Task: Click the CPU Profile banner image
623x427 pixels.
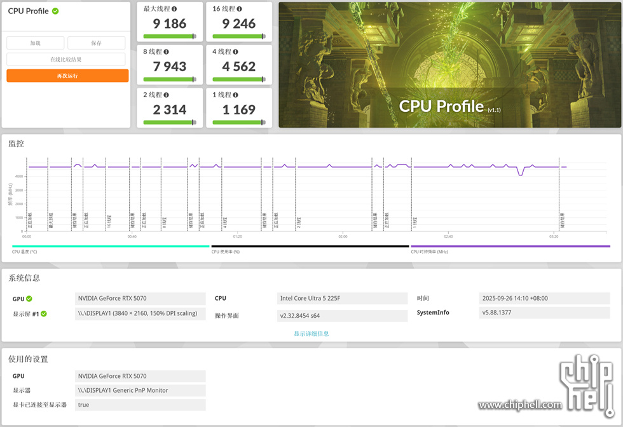Action: (450, 65)
